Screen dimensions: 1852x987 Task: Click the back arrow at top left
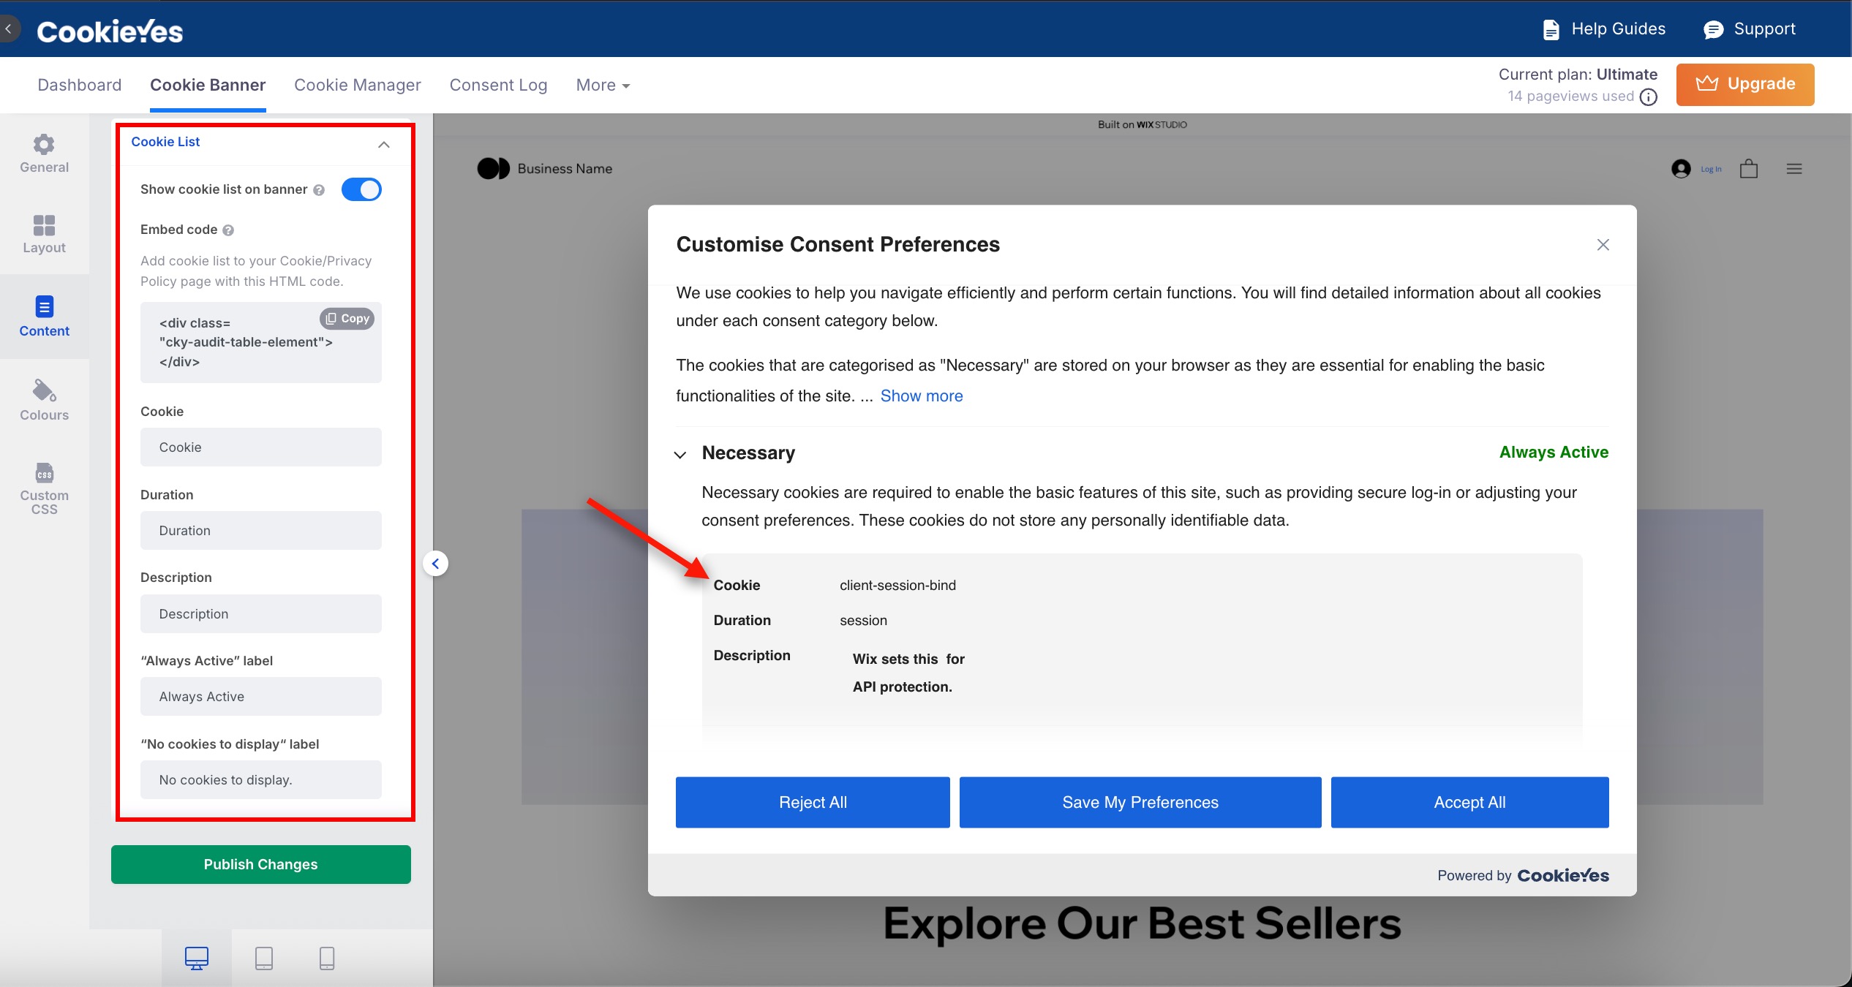point(10,28)
